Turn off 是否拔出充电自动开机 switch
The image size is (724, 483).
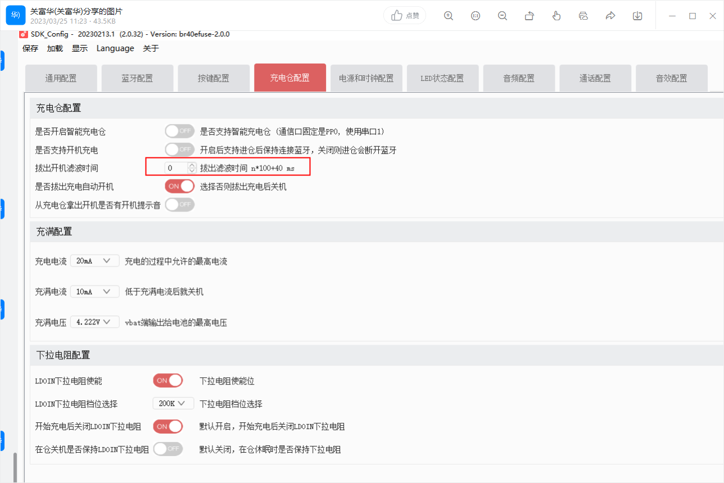coord(180,186)
